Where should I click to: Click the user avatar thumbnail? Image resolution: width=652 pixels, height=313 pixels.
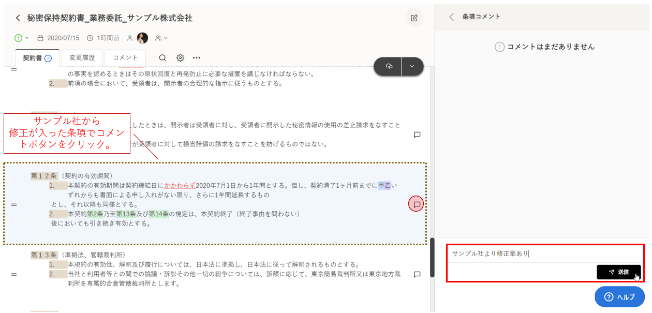142,38
